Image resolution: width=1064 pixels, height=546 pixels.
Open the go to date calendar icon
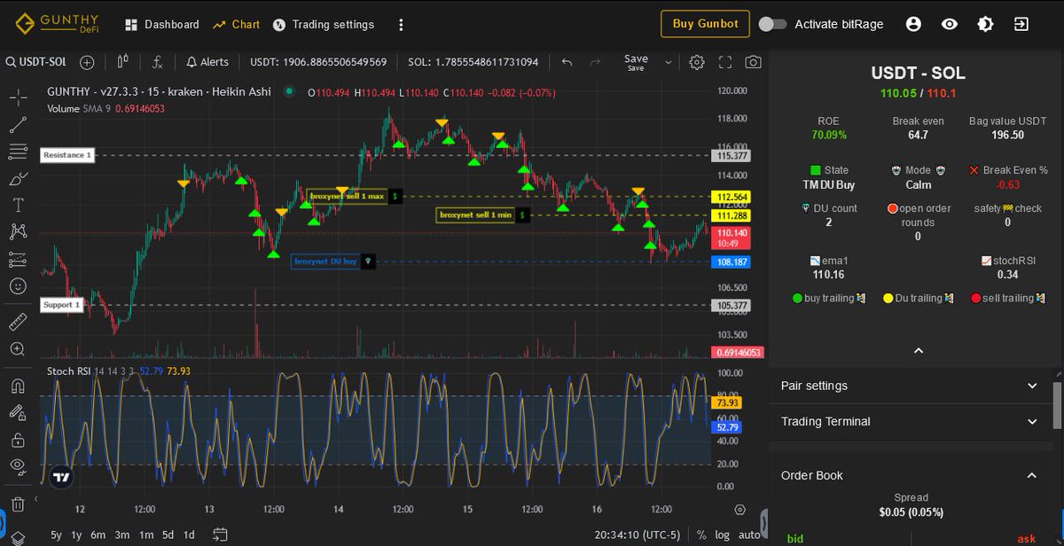click(x=221, y=534)
